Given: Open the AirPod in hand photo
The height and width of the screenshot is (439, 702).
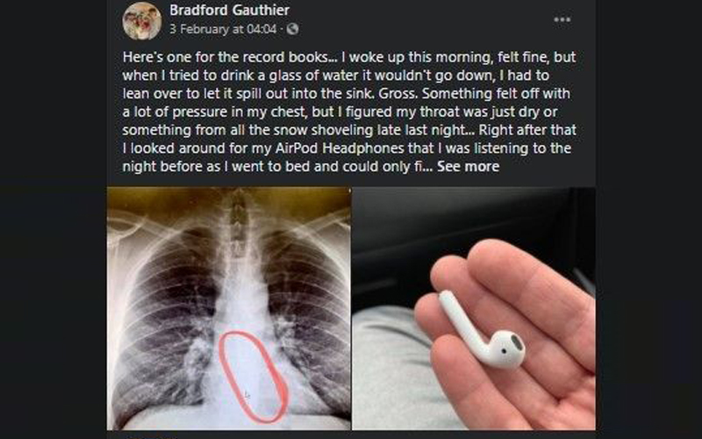Looking at the screenshot, I should click(474, 309).
